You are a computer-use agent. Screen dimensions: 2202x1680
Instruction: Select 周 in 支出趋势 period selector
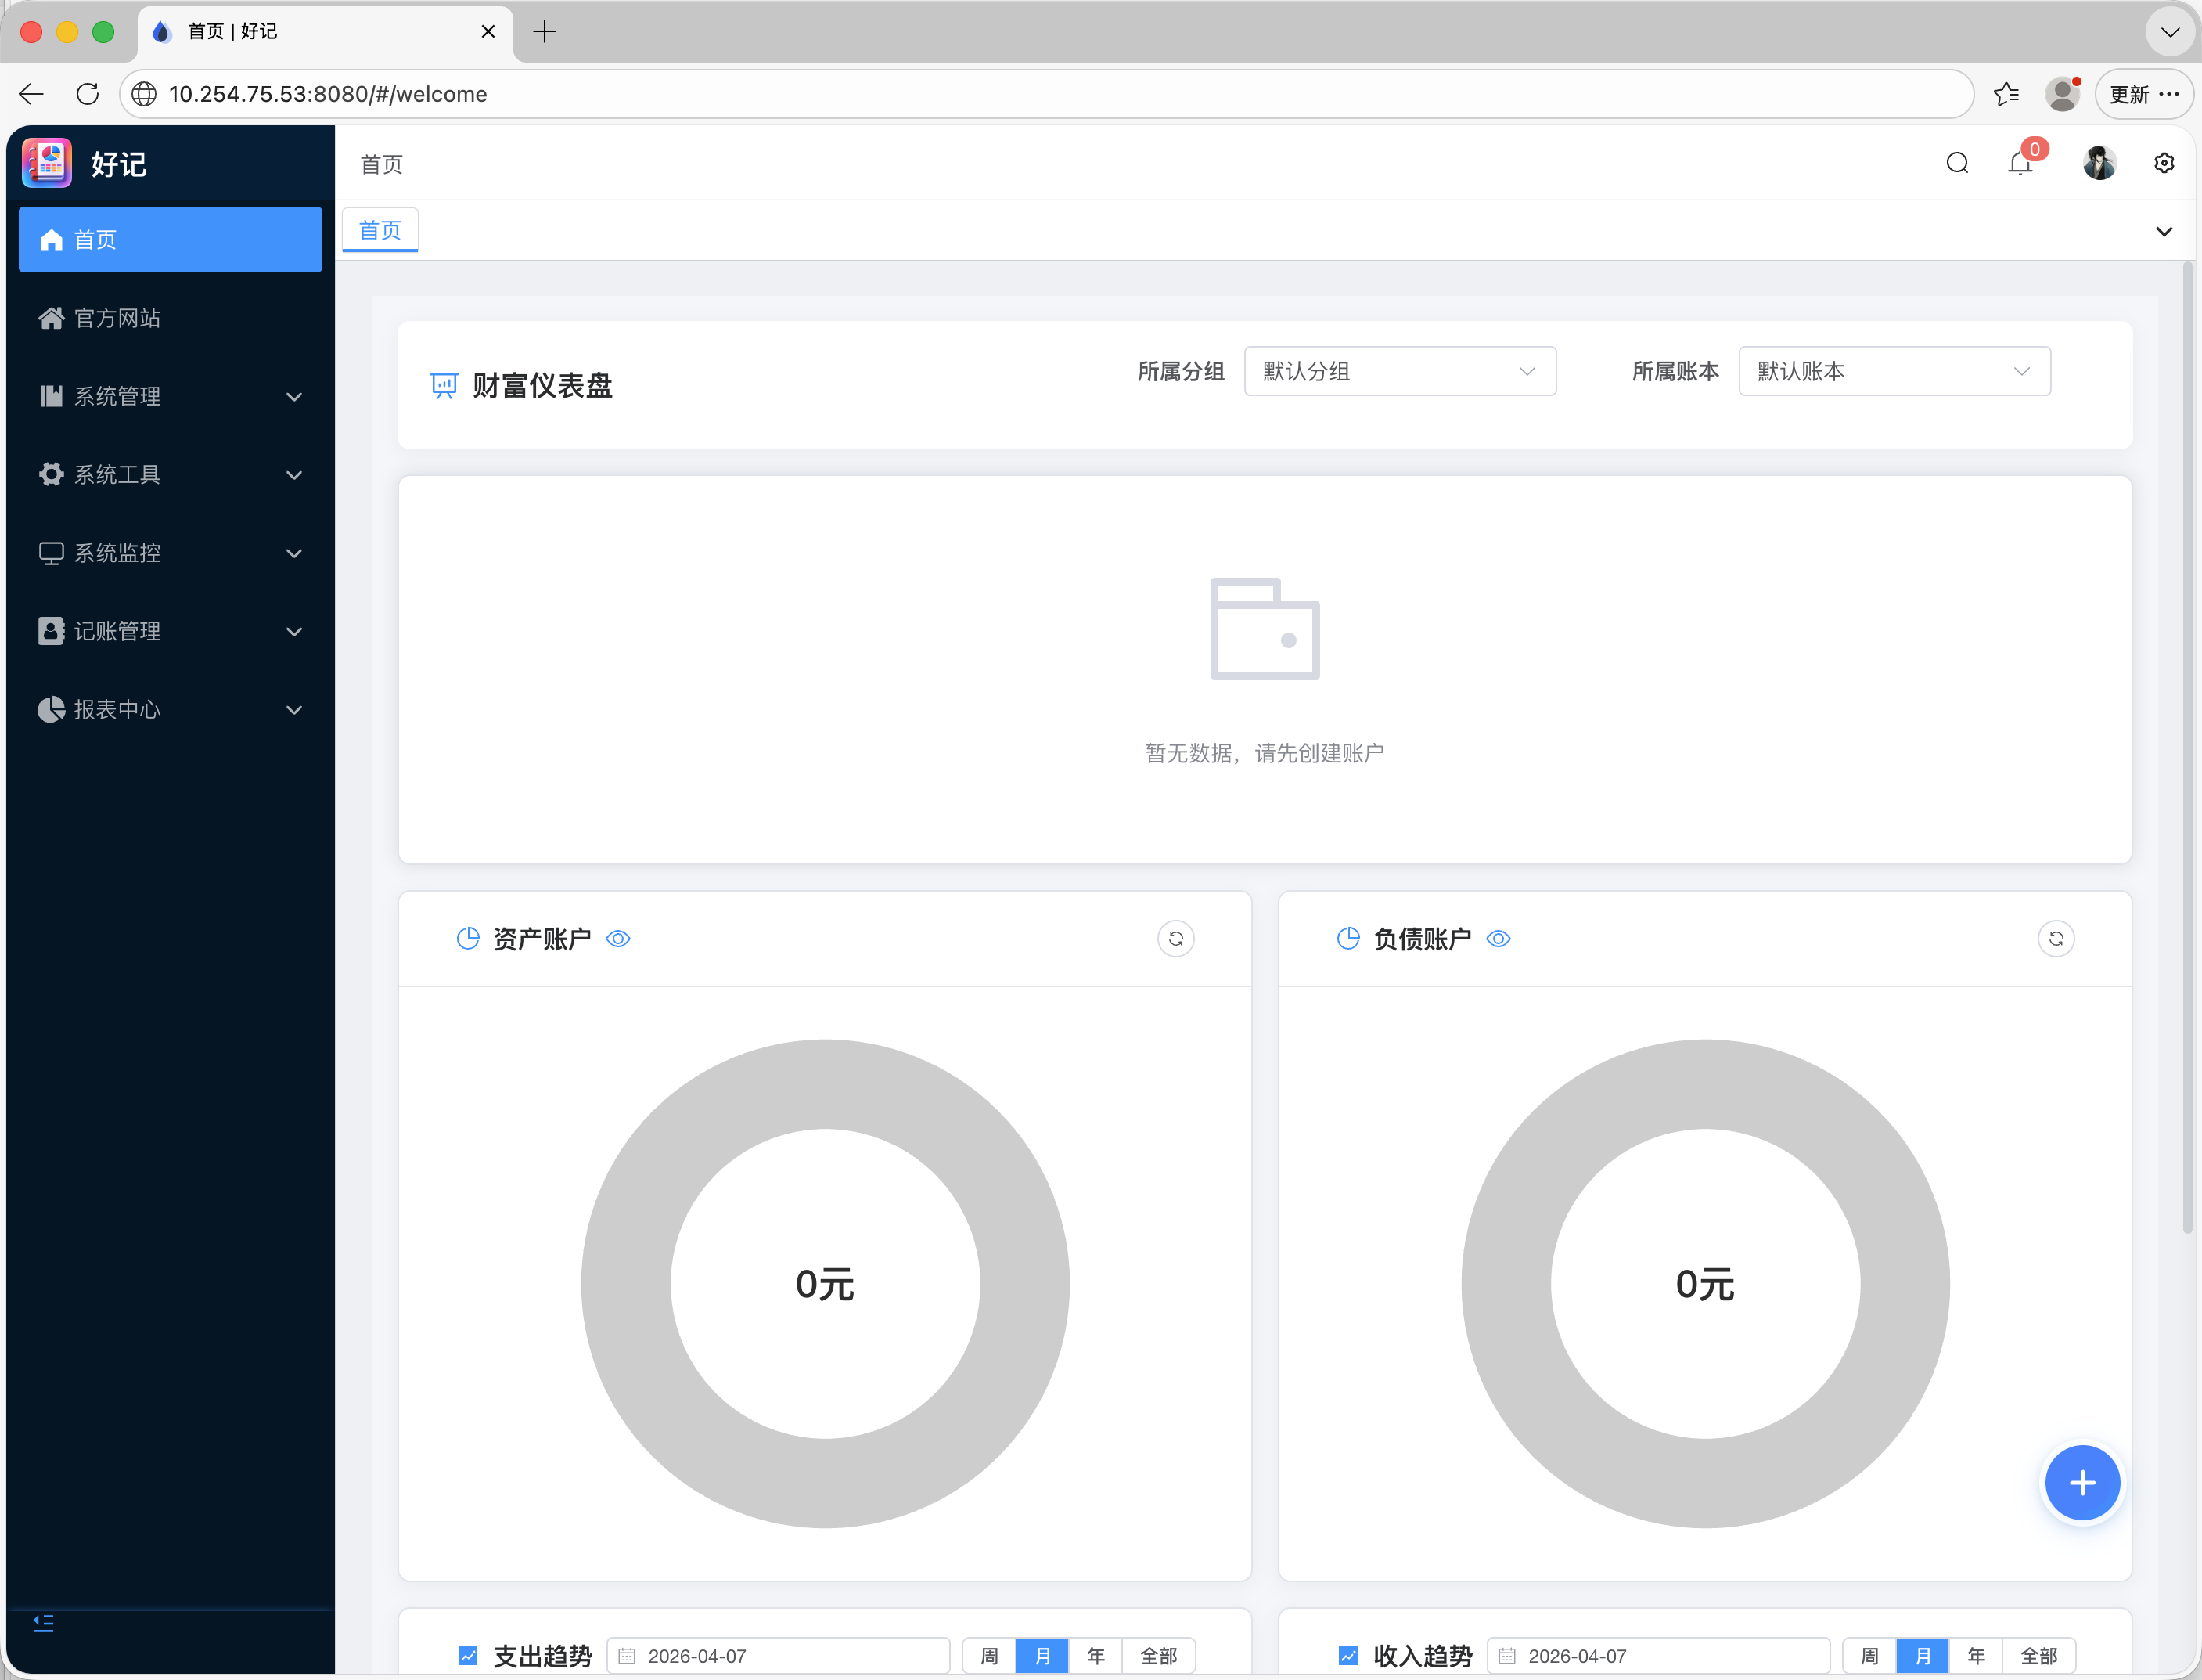click(x=988, y=1655)
